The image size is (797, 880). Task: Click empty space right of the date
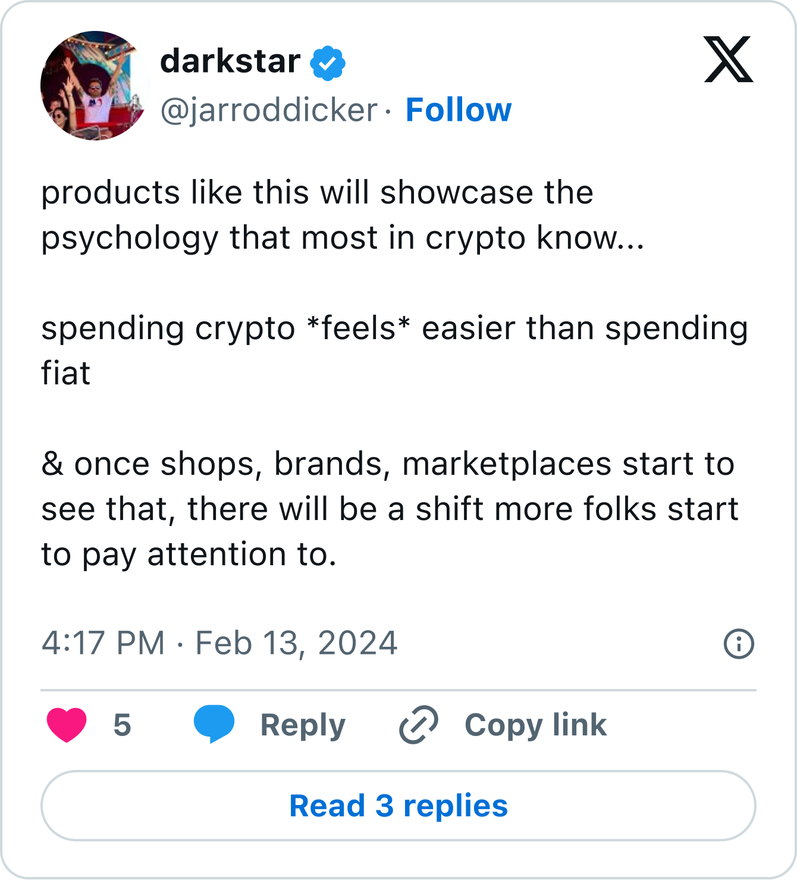point(559,643)
